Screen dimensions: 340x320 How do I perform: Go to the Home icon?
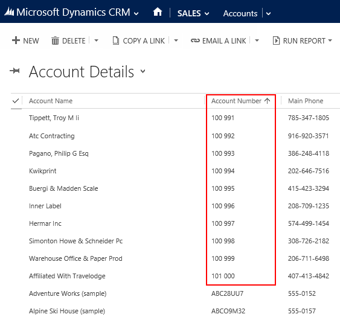[158, 11]
